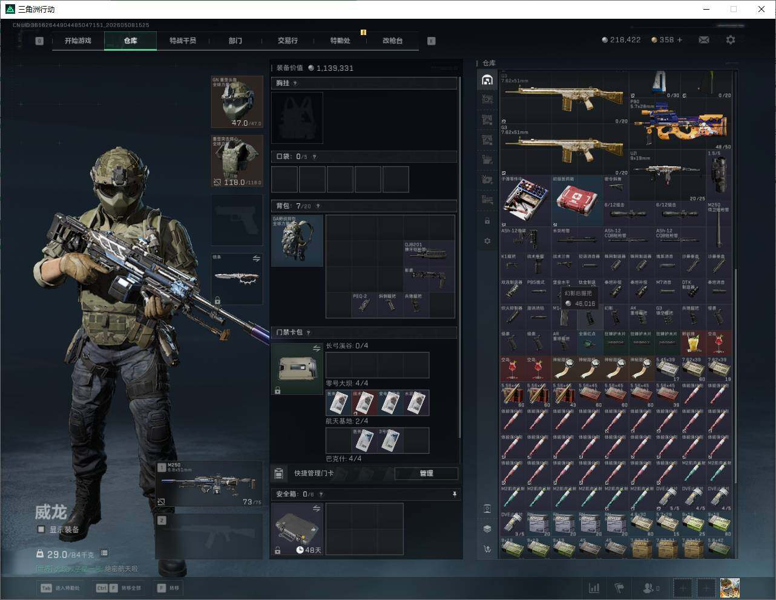The width and height of the screenshot is (776, 600).
Task: Open the 交易行 tab
Action: tap(288, 41)
